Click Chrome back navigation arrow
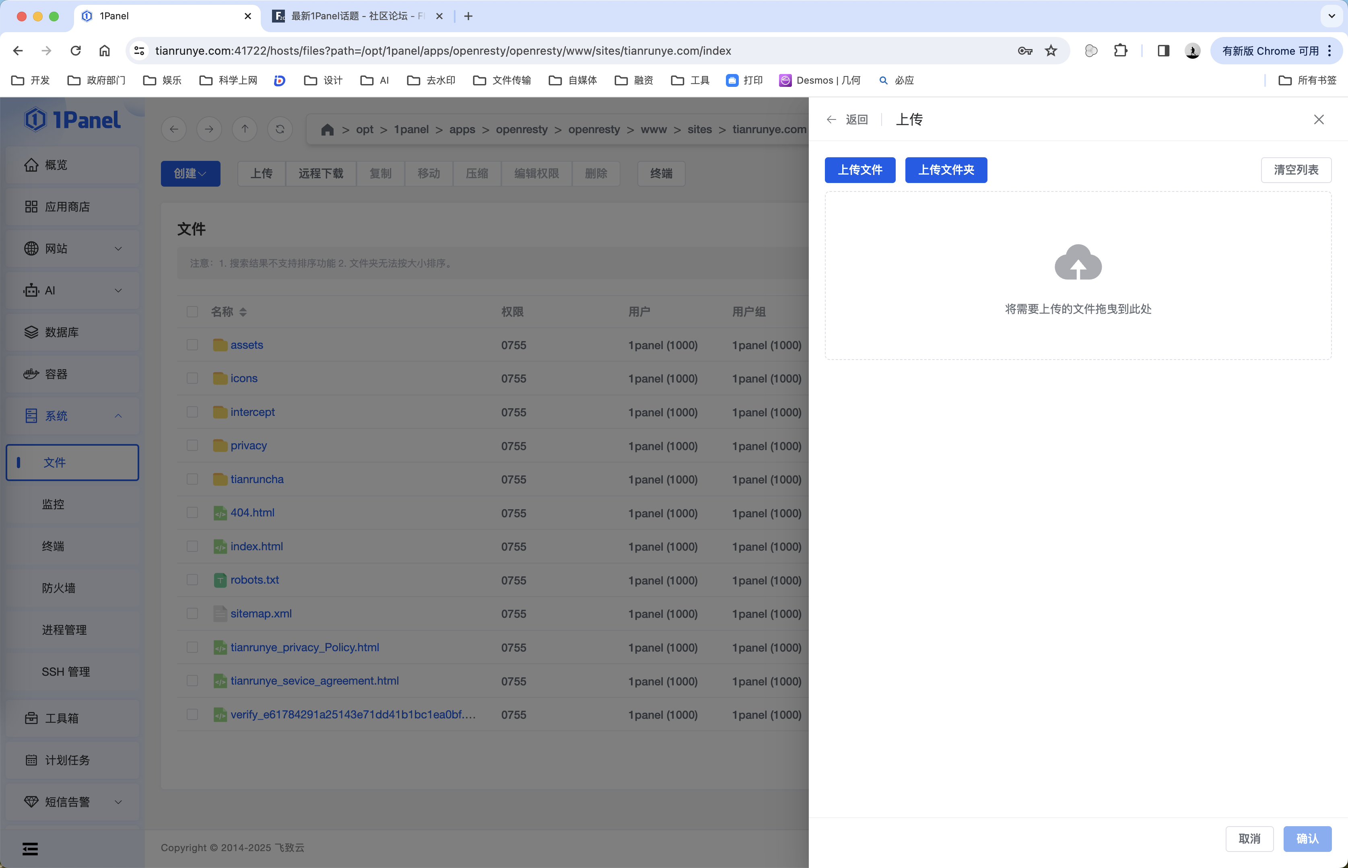Image resolution: width=1348 pixels, height=868 pixels. (18, 51)
